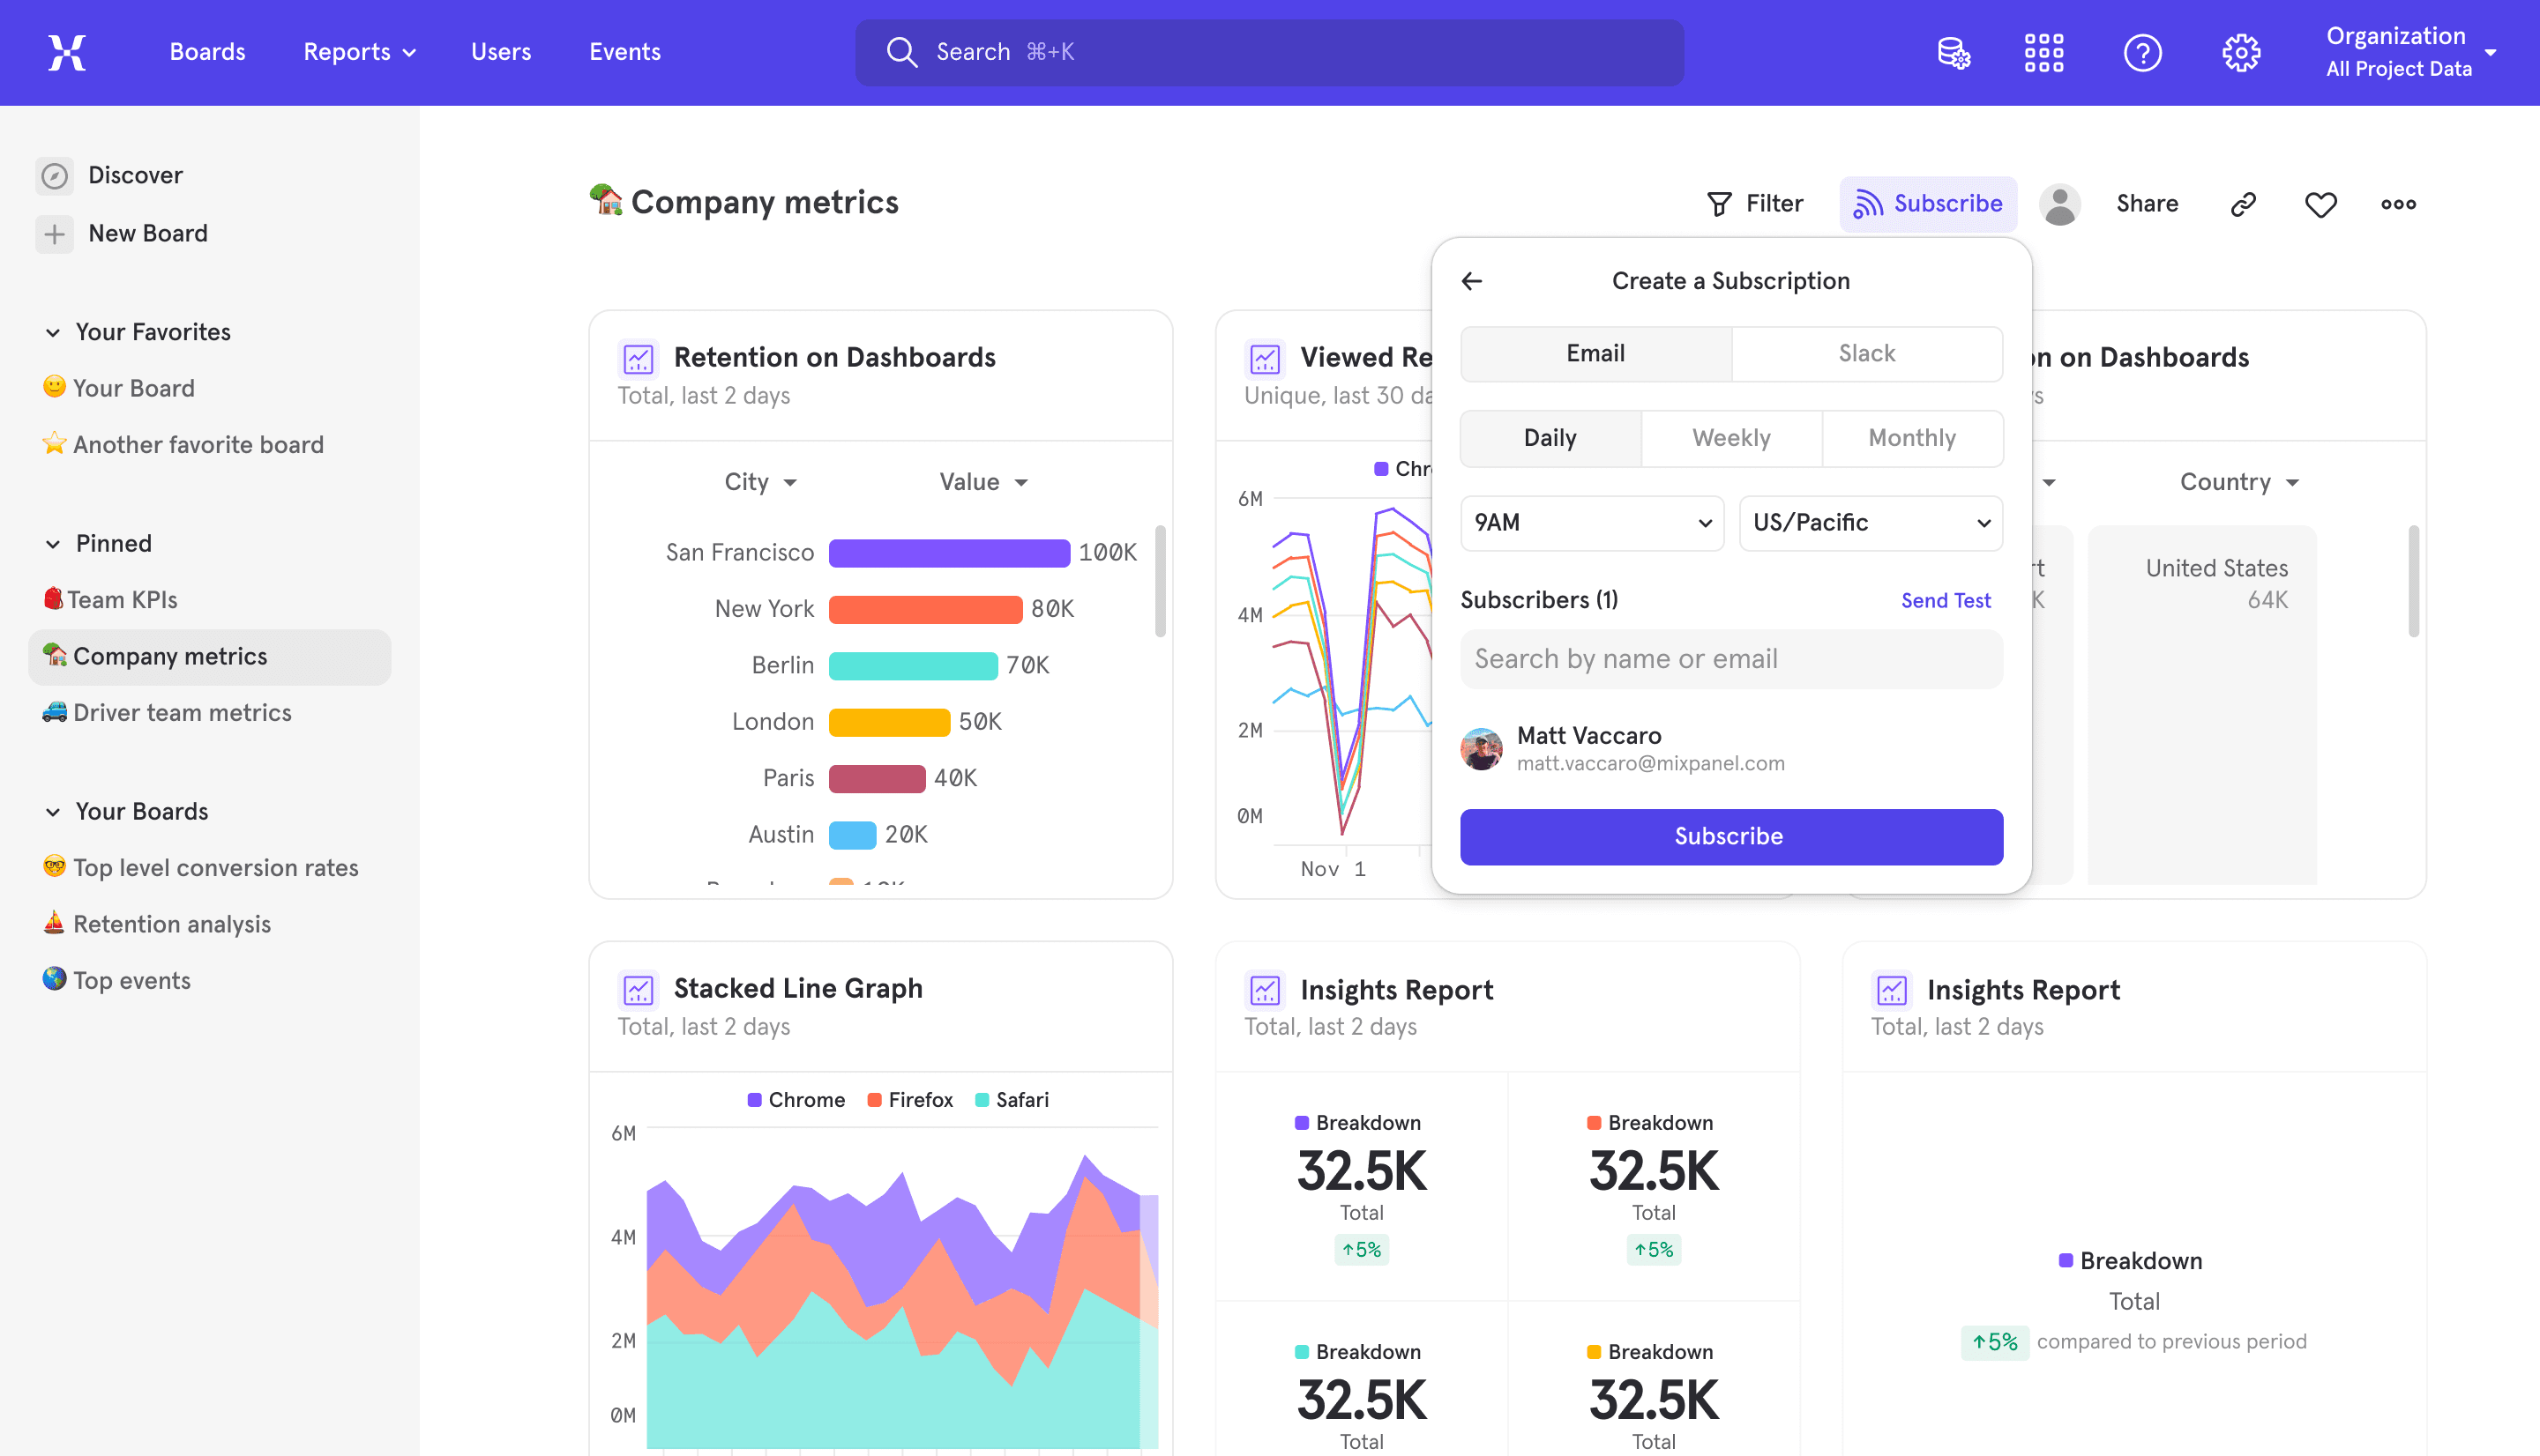Click the Send Test link

coord(1945,600)
